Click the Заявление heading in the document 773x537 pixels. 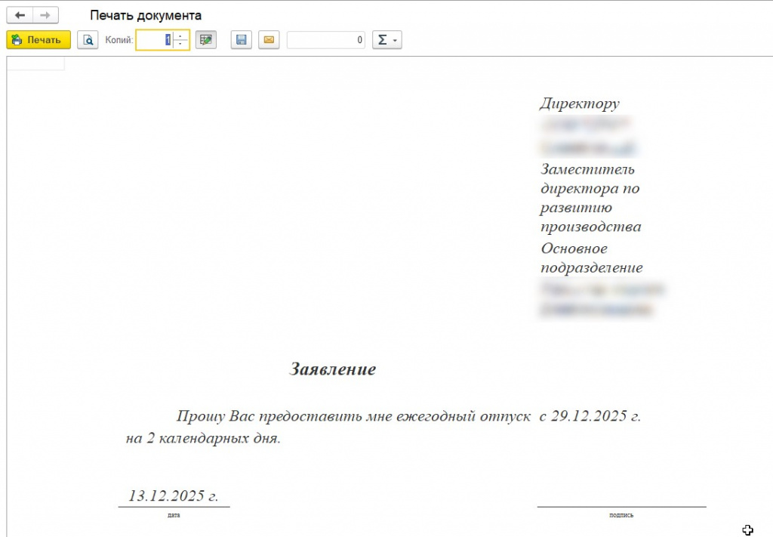(x=332, y=369)
